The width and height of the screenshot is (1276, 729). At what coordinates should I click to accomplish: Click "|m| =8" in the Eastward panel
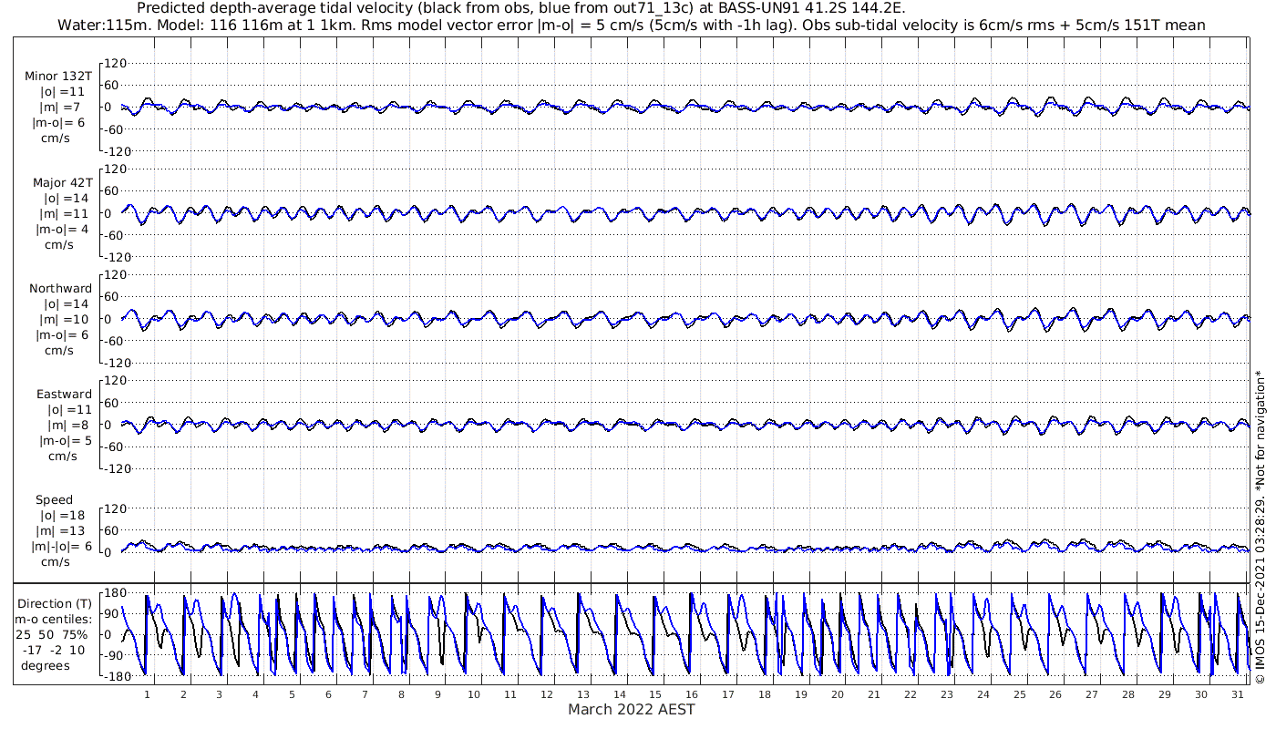point(67,425)
